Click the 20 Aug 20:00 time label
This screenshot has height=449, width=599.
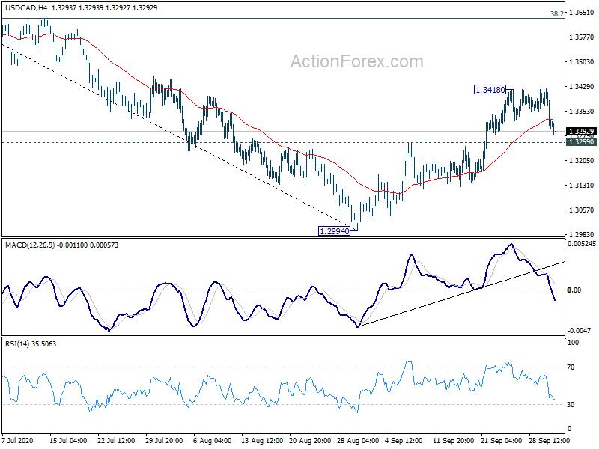pyautogui.click(x=310, y=440)
